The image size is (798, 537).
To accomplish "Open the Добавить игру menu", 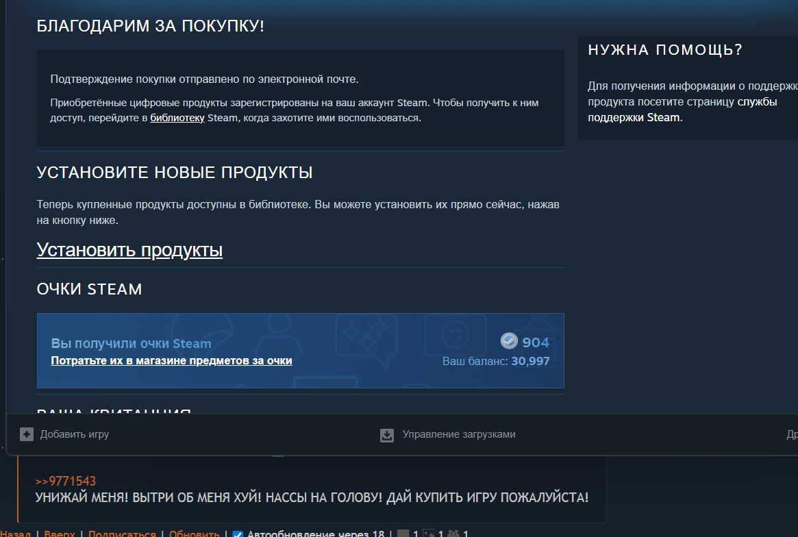I will [74, 434].
